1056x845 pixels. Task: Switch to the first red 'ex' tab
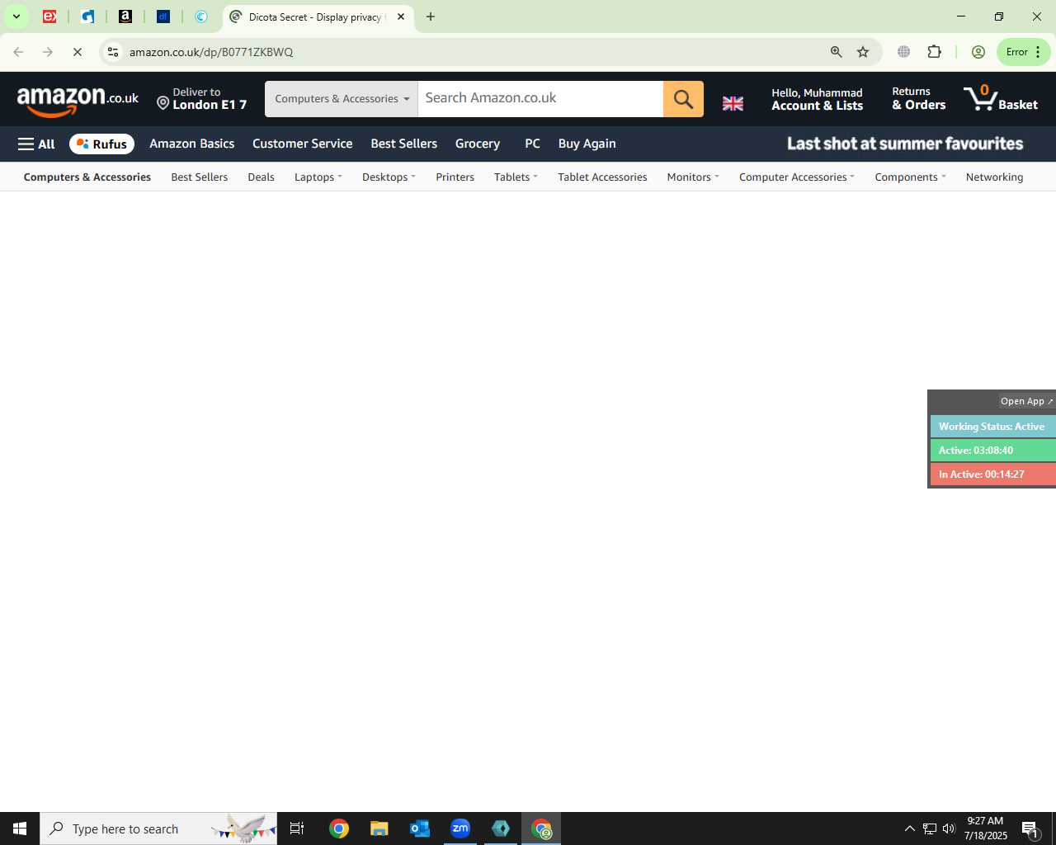click(49, 17)
